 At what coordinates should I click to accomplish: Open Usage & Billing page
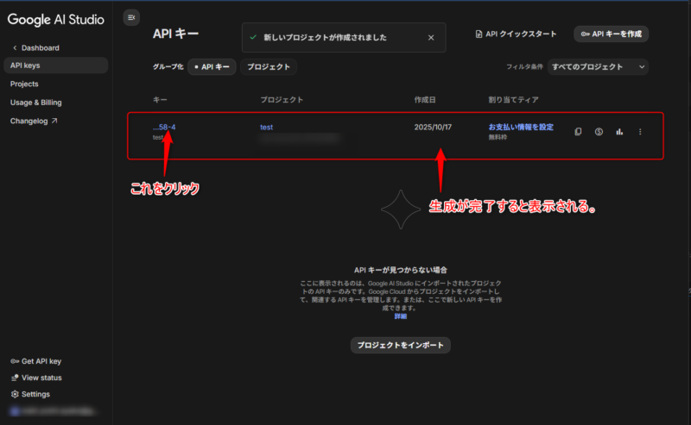(x=35, y=103)
